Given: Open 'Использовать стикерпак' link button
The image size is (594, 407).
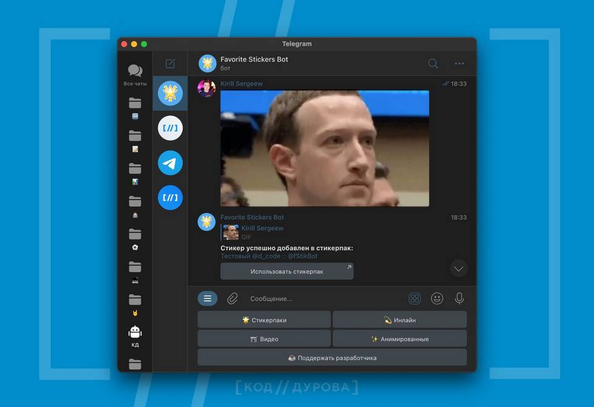Looking at the screenshot, I should [x=287, y=271].
